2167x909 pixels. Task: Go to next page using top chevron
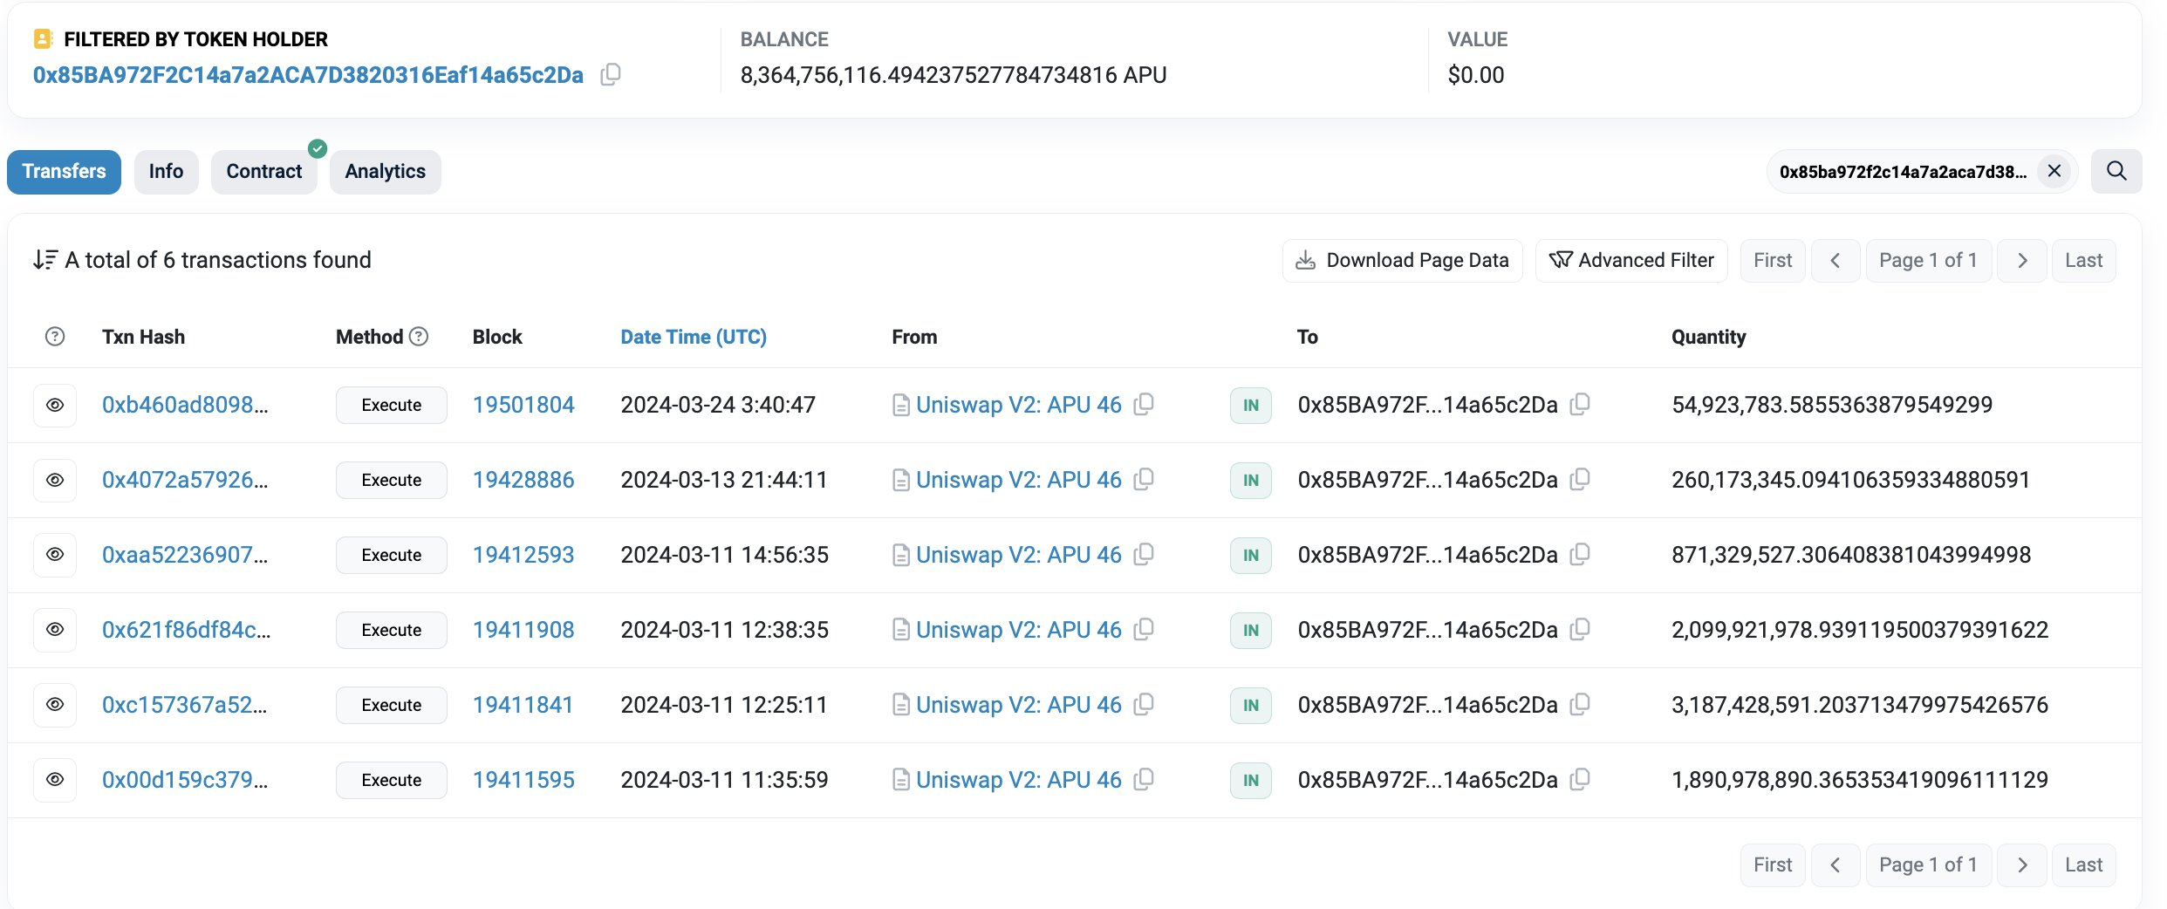pos(2022,260)
